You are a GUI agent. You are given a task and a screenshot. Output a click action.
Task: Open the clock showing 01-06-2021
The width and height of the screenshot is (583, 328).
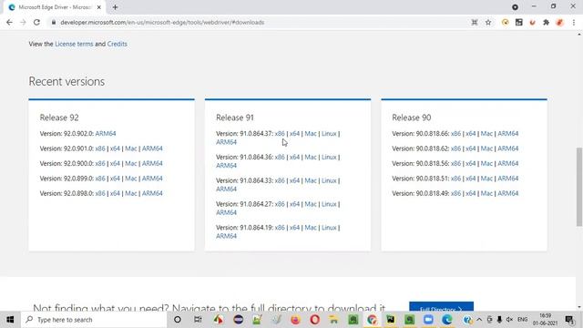545,320
